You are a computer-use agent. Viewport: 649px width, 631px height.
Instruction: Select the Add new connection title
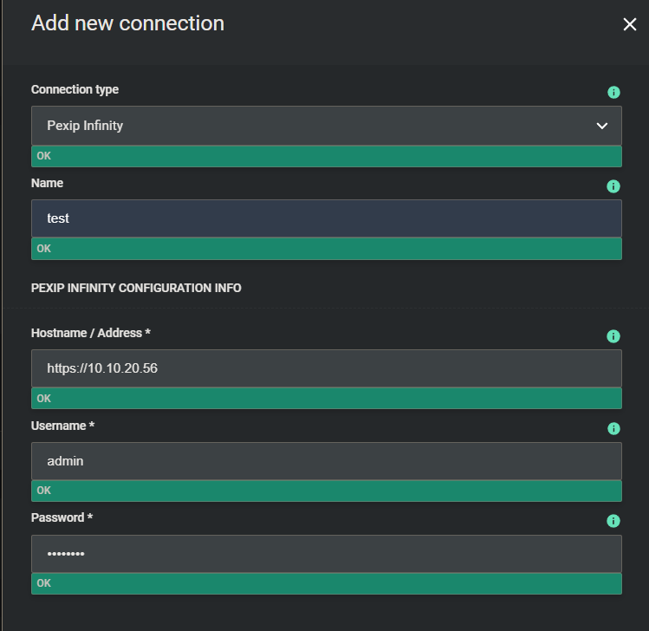pyautogui.click(x=128, y=23)
